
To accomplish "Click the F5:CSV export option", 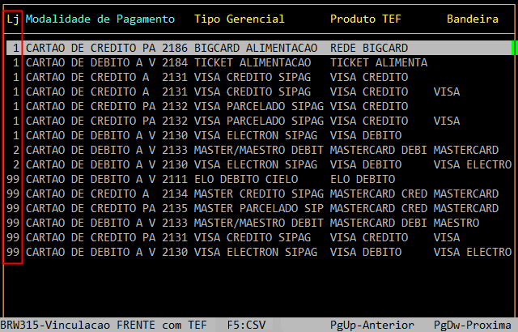I will coord(248,325).
